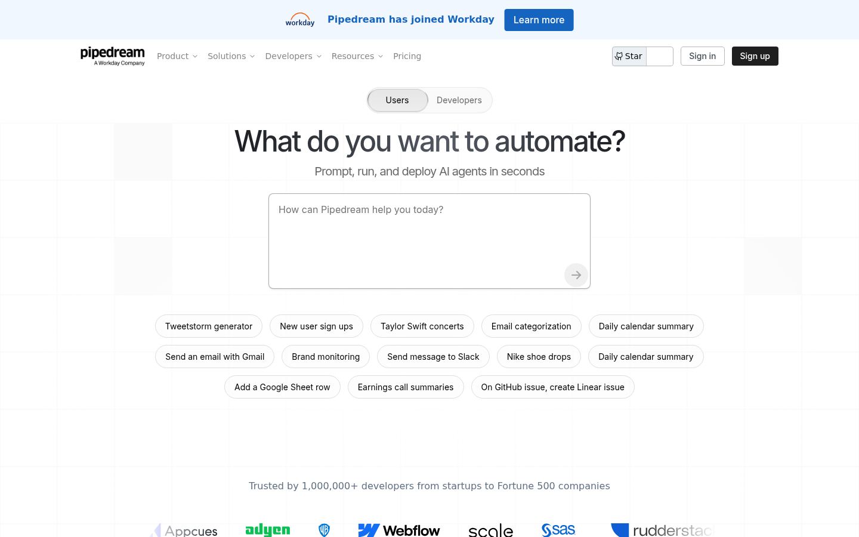Click the Warner Bros shield logo

click(x=325, y=530)
